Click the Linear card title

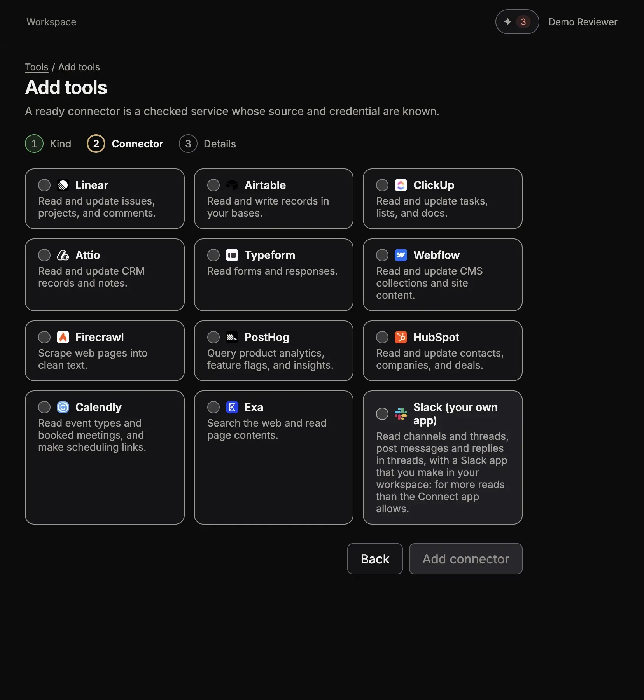[x=92, y=185]
